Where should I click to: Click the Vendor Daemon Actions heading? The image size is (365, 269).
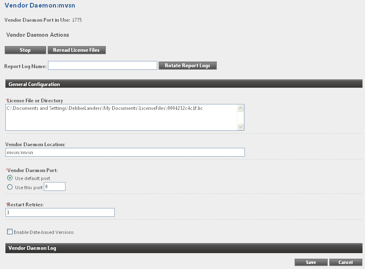click(x=38, y=35)
